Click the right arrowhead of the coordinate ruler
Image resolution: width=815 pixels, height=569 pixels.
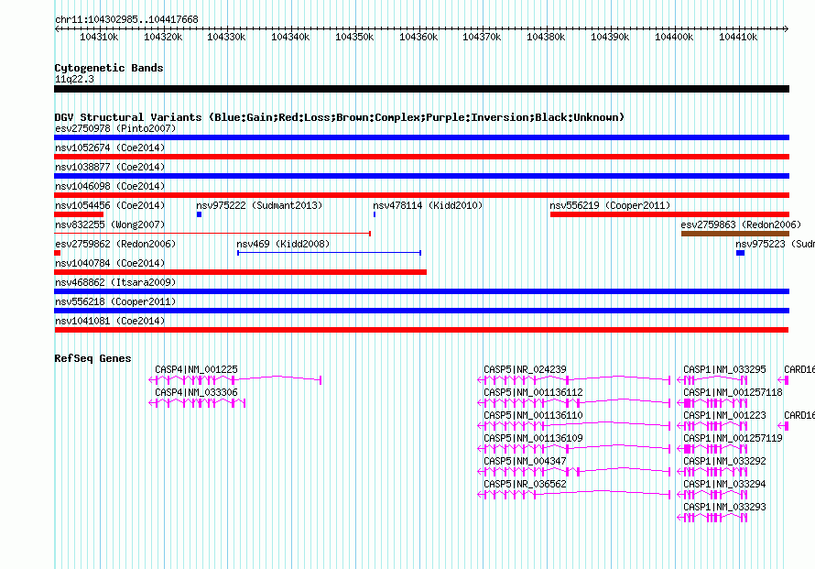tap(787, 29)
